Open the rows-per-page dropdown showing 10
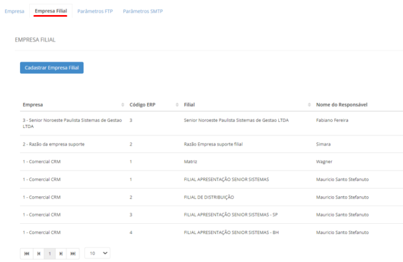403x262 pixels. coord(97,253)
